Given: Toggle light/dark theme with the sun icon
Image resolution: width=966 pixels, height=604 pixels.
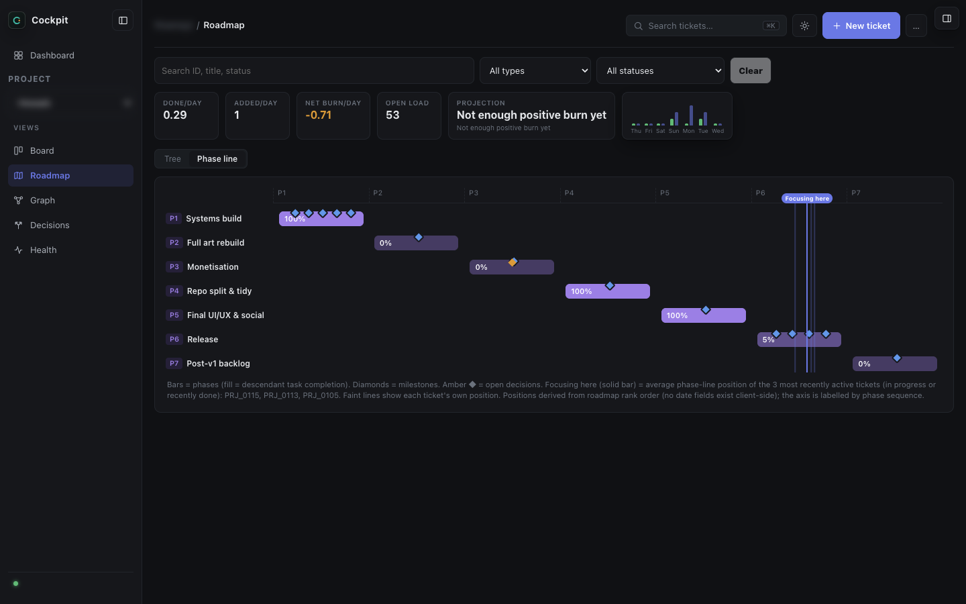Looking at the screenshot, I should [804, 26].
